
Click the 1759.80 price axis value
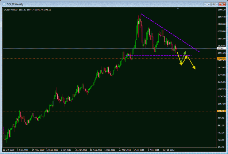click(x=222, y=31)
